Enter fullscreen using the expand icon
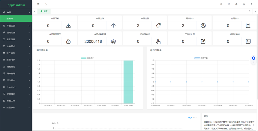 coord(229,4)
